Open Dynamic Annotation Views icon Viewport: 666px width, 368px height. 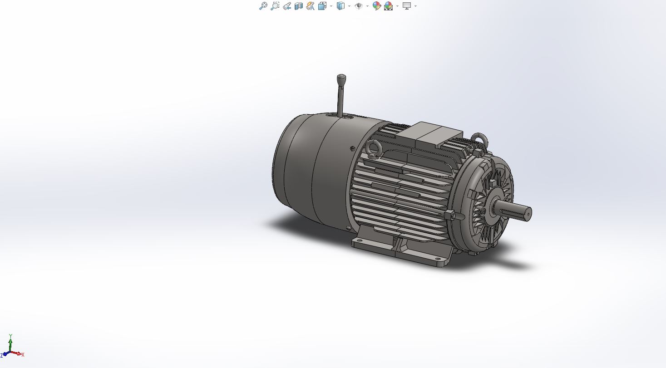(x=311, y=6)
